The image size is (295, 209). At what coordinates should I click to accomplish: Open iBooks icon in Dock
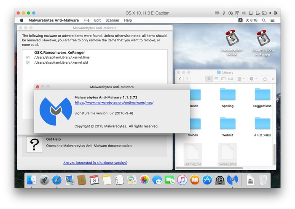195,180
